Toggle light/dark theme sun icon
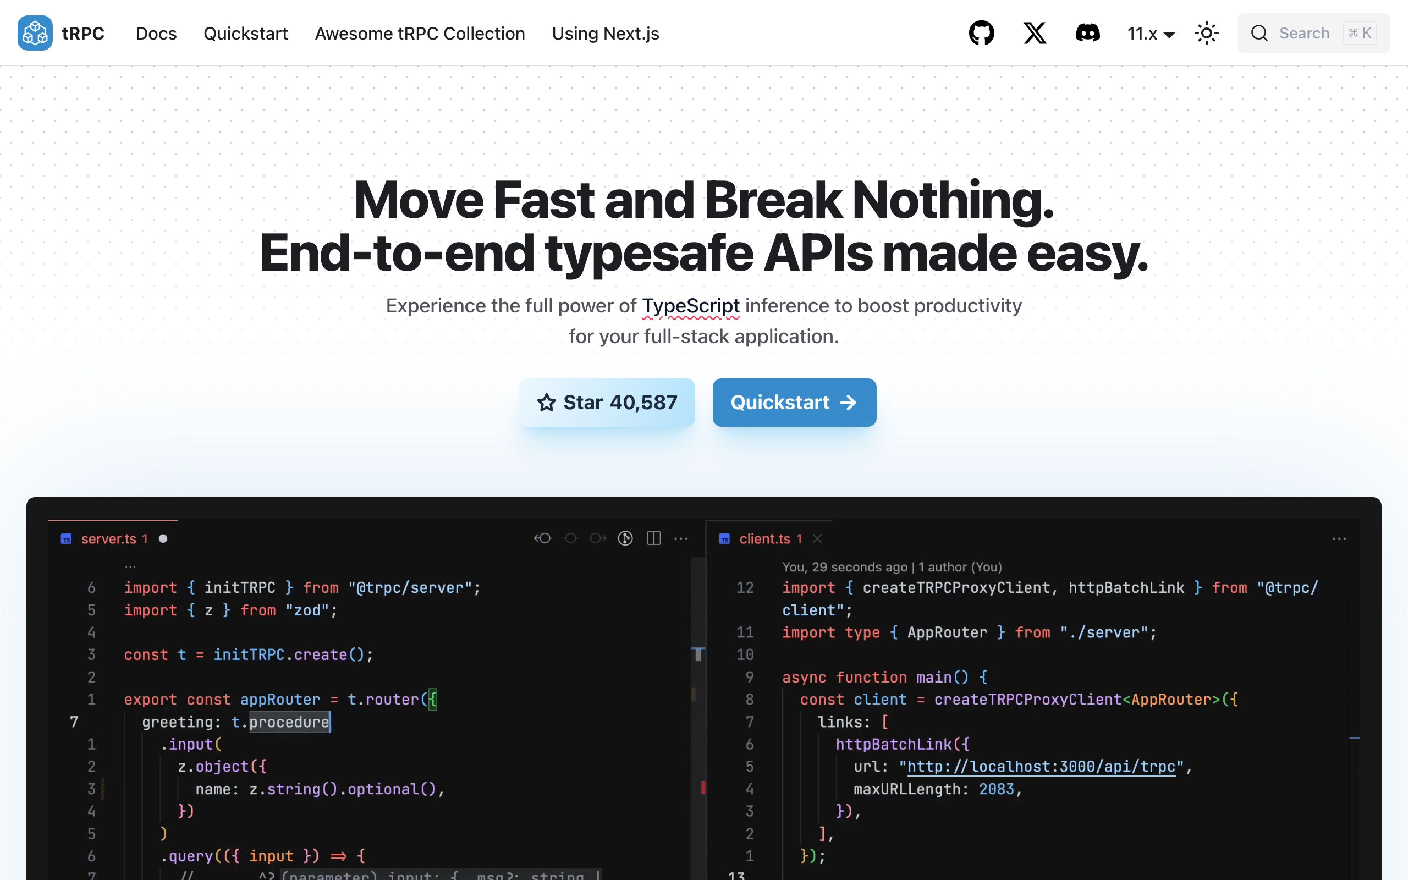The width and height of the screenshot is (1408, 880). (x=1207, y=33)
